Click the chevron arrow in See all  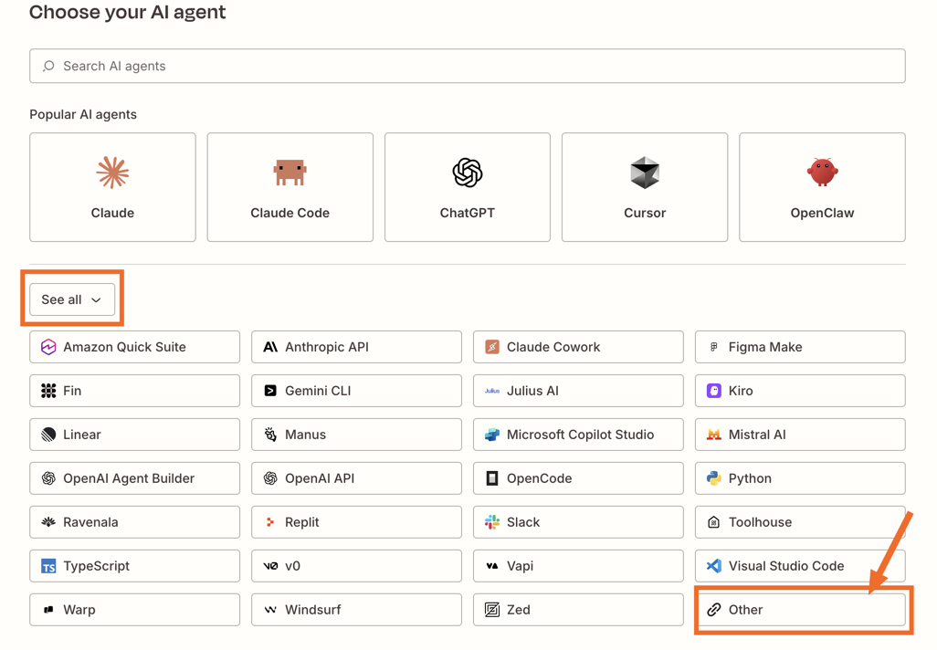(x=96, y=300)
